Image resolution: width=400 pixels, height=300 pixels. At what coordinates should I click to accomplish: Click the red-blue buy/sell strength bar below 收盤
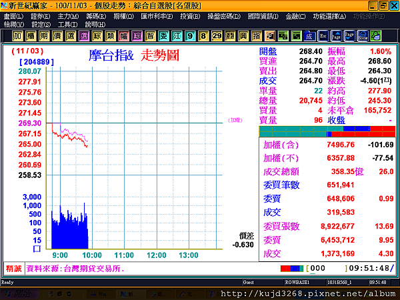click(x=327, y=131)
